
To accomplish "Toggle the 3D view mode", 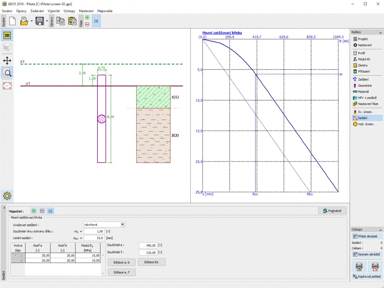I will [x=7, y=48].
